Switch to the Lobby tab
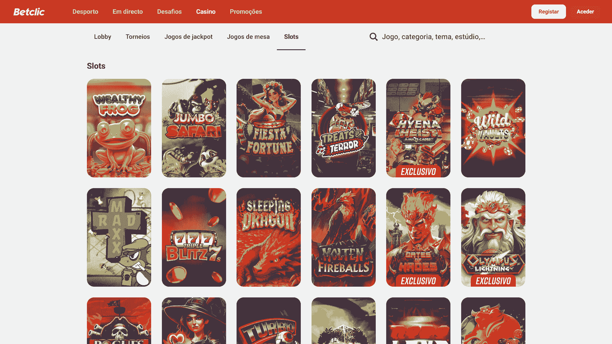The width and height of the screenshot is (612, 344). 102,37
